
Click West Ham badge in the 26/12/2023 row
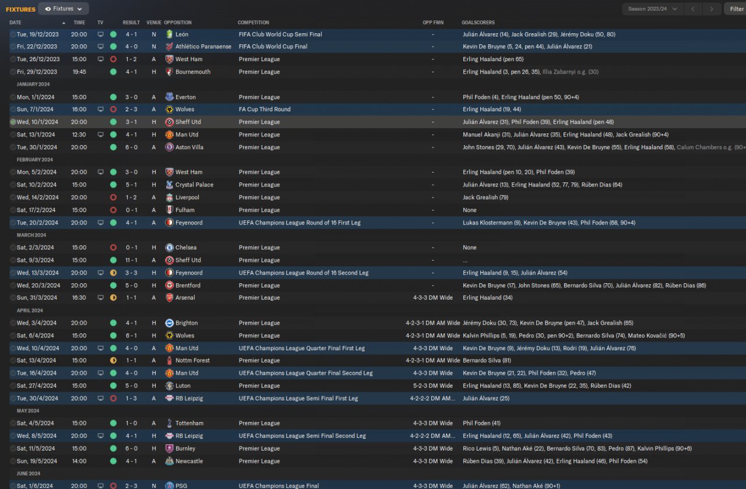click(169, 59)
